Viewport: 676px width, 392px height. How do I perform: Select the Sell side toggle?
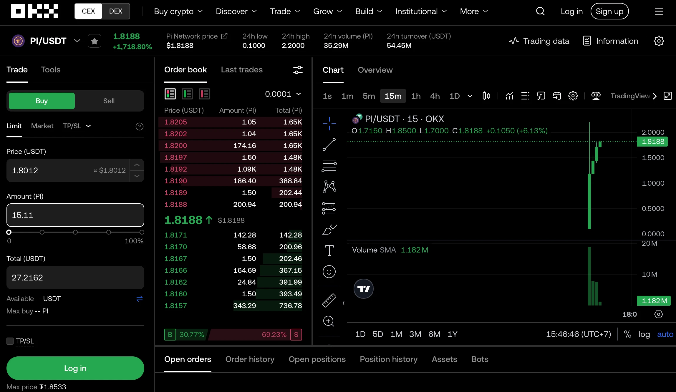point(109,101)
